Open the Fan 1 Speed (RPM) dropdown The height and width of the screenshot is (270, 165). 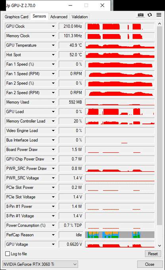click(x=53, y=74)
